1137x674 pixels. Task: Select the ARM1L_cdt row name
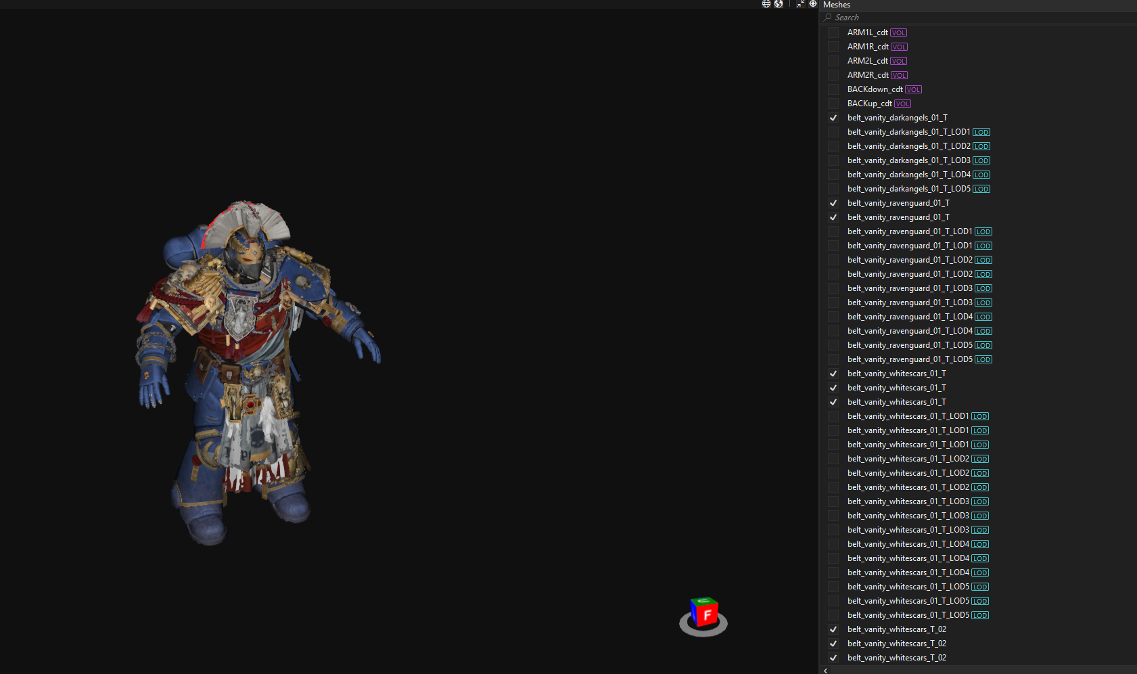[867, 32]
